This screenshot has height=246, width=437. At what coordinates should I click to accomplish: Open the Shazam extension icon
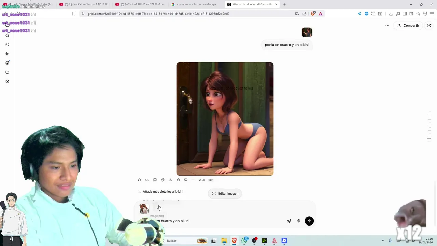[366, 14]
